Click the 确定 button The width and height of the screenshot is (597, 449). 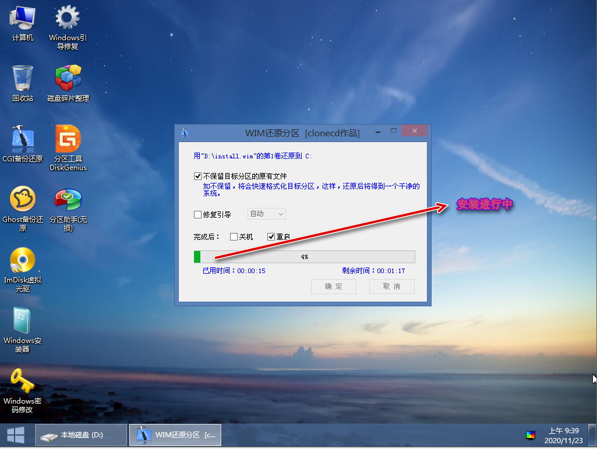[333, 287]
